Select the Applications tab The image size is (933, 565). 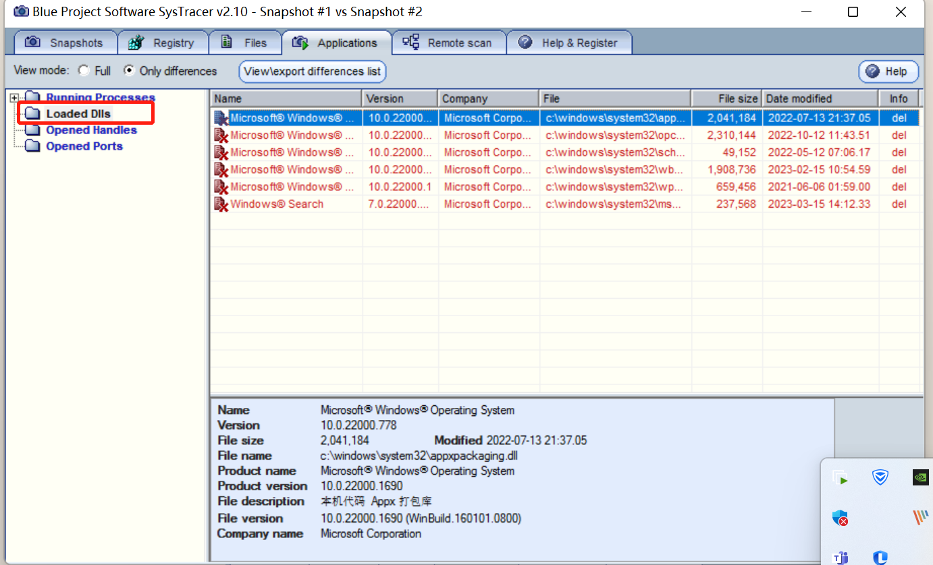[x=336, y=42]
